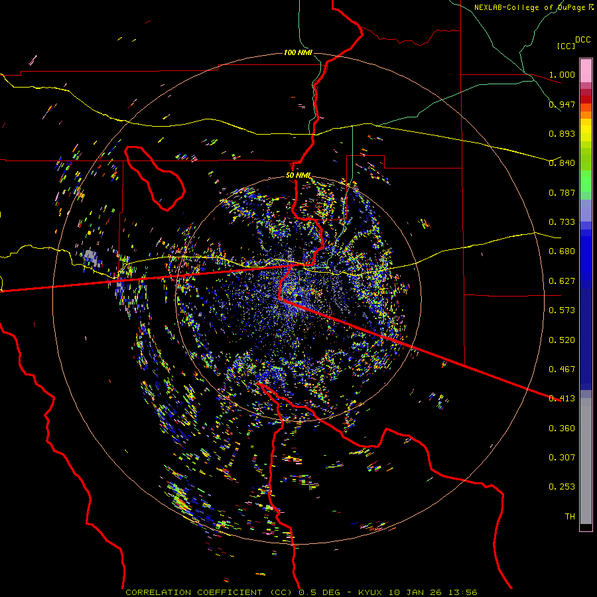
Task: Click the 0.840 legend value
Action: point(562,163)
